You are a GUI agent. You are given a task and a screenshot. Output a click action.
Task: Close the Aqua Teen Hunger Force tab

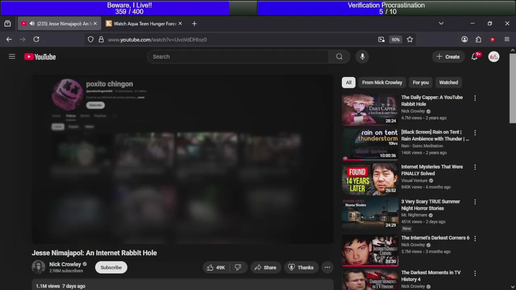click(x=180, y=24)
